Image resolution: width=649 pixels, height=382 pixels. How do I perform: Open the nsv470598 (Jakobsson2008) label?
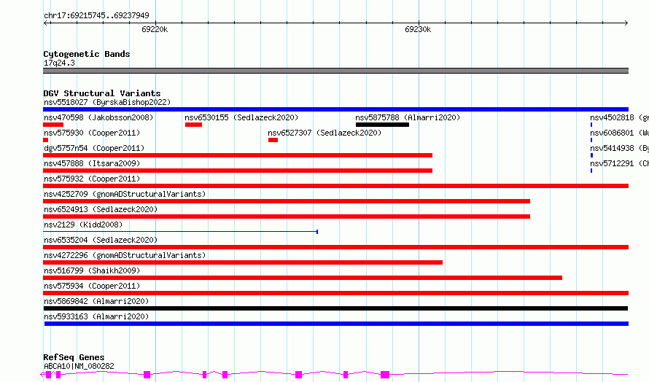[x=98, y=117]
